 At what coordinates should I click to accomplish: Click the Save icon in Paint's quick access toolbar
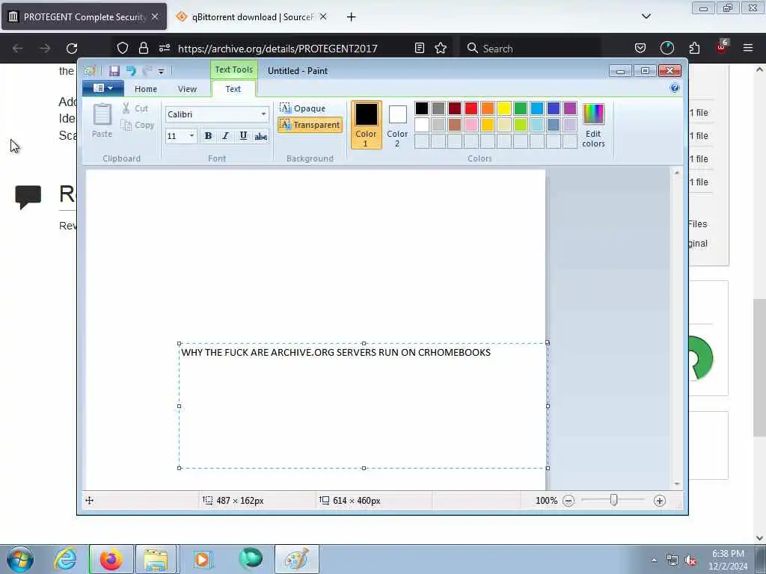click(x=114, y=71)
